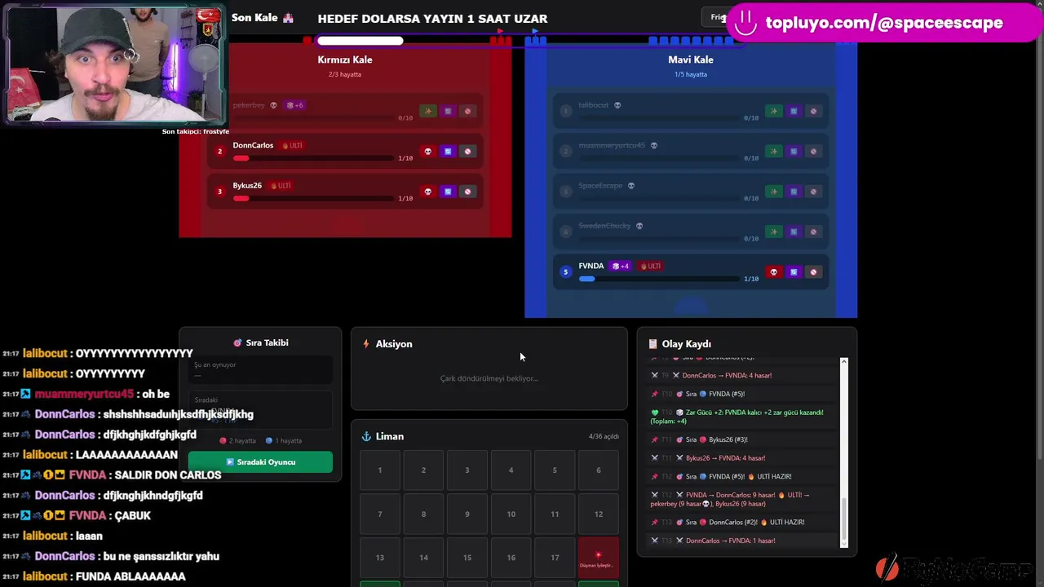1044x587 pixels.
Task: Open Liman harbor cell 15
Action: coord(467,558)
